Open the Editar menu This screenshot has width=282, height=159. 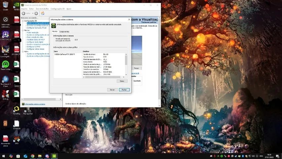(31, 9)
